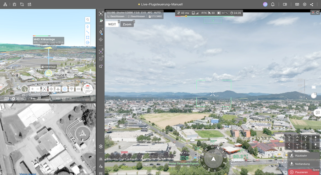Image resolution: width=321 pixels, height=175 pixels.
Task: Click the camera view icon in sidebar
Action: (x=101, y=147)
